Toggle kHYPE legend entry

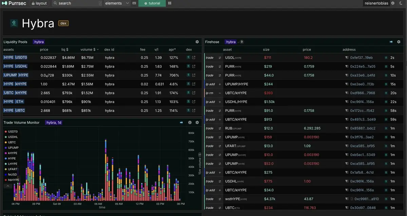pyautogui.click(x=11, y=153)
